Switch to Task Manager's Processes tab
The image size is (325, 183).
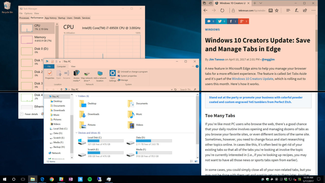[x=24, y=18]
